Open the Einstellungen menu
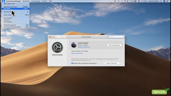The image size is (171, 96). click(x=36, y=1)
